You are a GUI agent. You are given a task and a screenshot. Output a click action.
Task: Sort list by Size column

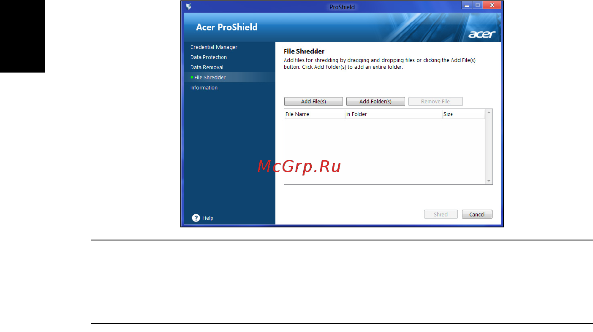click(463, 114)
